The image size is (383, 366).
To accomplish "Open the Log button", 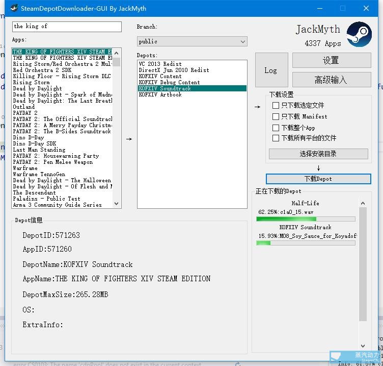I will [271, 70].
